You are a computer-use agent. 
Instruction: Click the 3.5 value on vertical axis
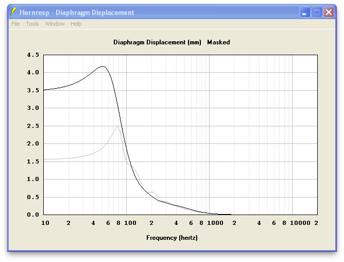point(33,90)
